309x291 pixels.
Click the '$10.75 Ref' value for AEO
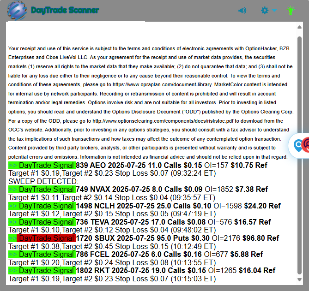point(249,165)
